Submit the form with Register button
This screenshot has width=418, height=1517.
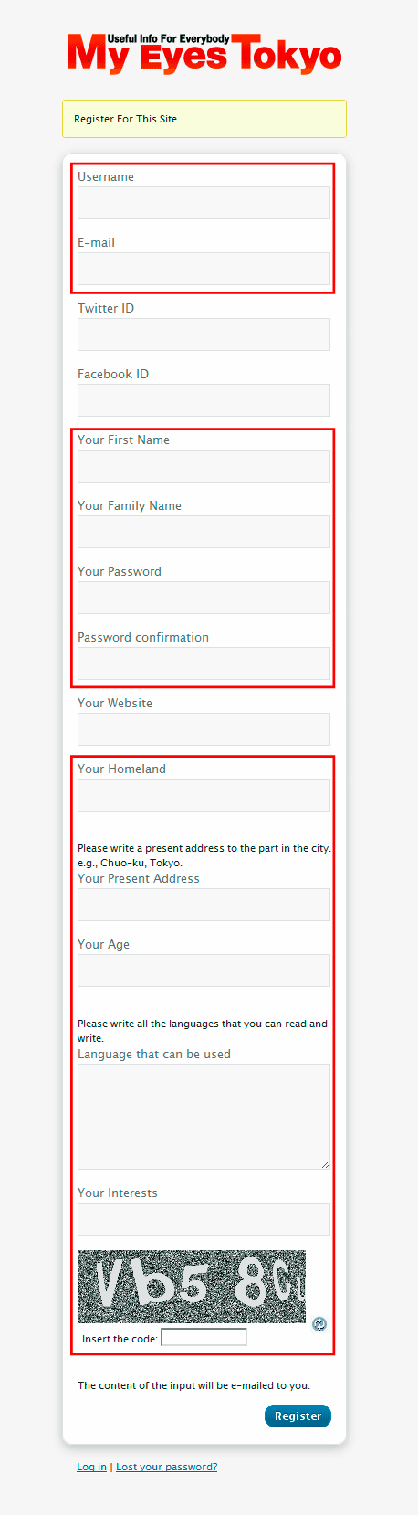298,1416
